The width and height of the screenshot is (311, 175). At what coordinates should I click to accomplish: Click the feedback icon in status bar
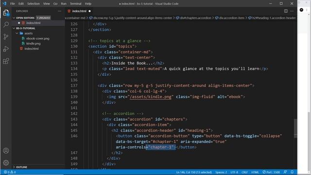pyautogui.click(x=285, y=172)
